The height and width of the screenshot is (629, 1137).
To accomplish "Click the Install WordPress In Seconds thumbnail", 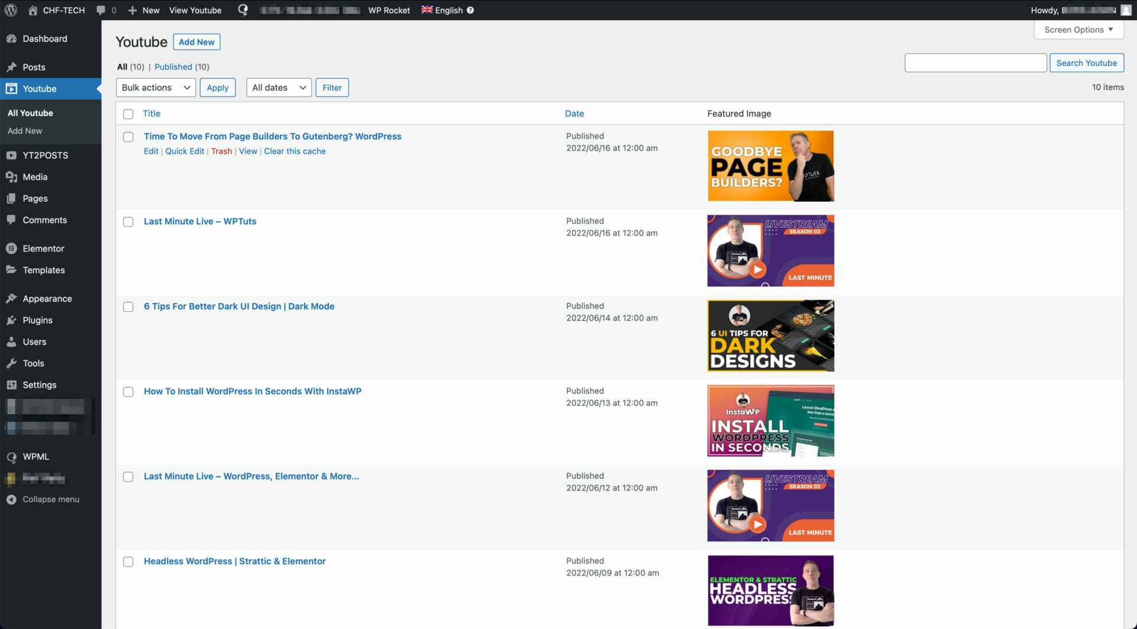I will click(x=770, y=421).
